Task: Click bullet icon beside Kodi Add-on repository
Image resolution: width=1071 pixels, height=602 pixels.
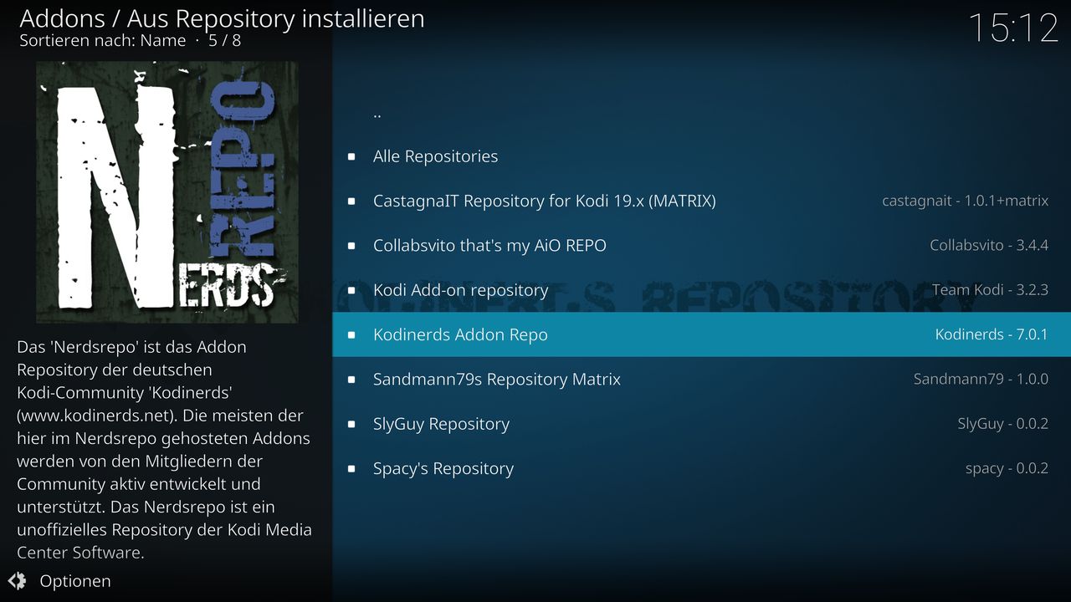Action: coord(351,290)
